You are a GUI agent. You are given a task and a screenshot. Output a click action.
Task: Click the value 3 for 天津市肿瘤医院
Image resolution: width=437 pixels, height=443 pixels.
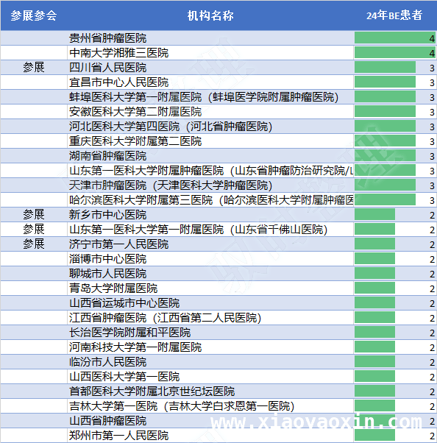[432, 185]
